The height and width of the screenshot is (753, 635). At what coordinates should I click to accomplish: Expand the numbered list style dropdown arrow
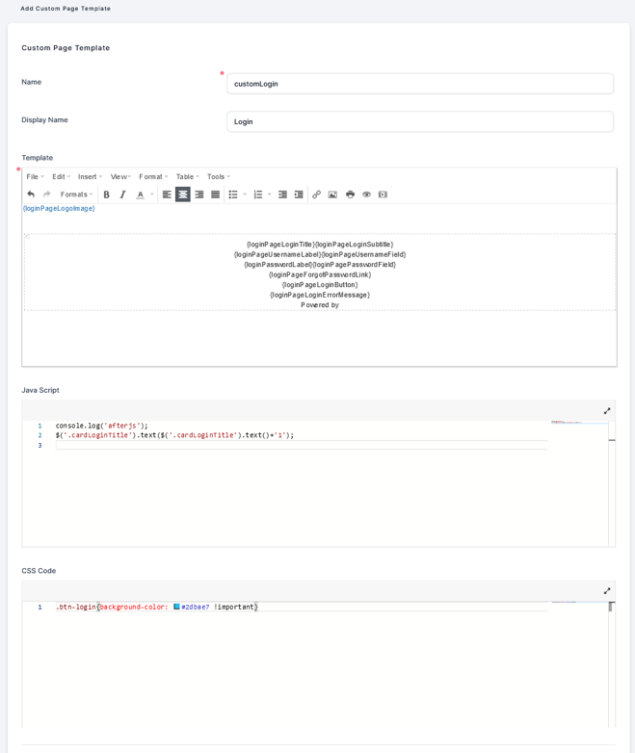click(x=270, y=195)
